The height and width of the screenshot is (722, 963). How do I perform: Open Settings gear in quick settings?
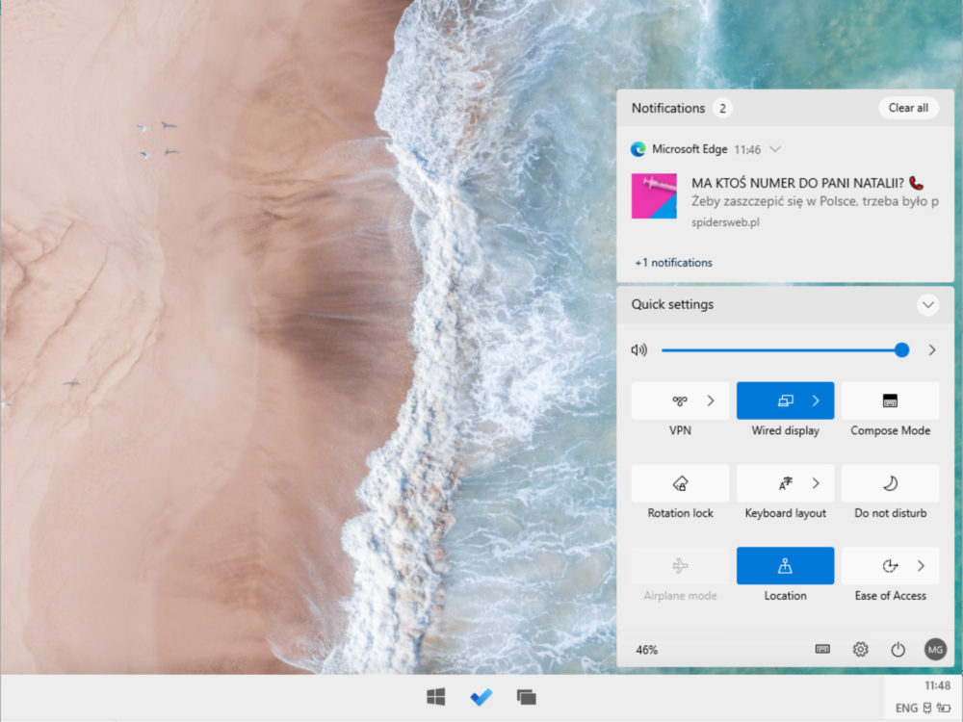[x=860, y=649]
